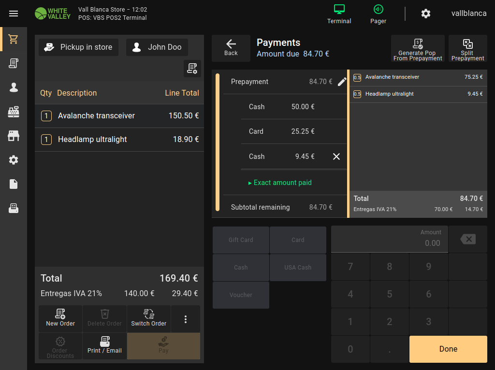The width and height of the screenshot is (495, 370).
Task: Open the Pager indicator
Action: 378,14
